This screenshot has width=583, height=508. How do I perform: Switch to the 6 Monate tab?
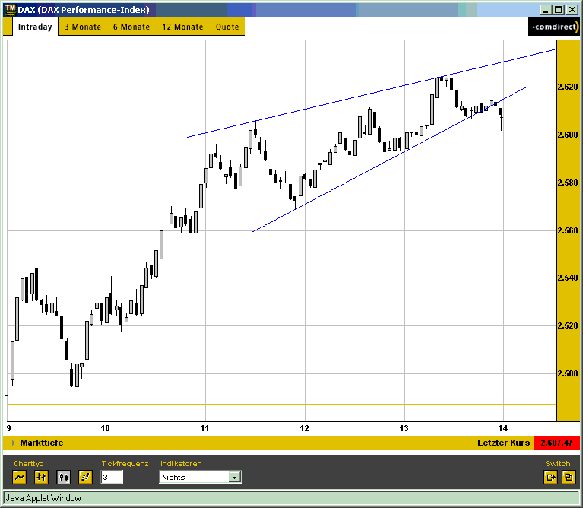(131, 27)
